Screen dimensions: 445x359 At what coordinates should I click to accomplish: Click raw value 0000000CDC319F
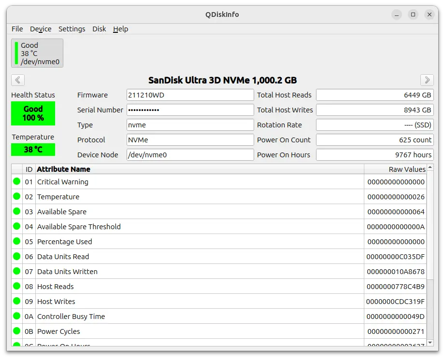(395, 302)
